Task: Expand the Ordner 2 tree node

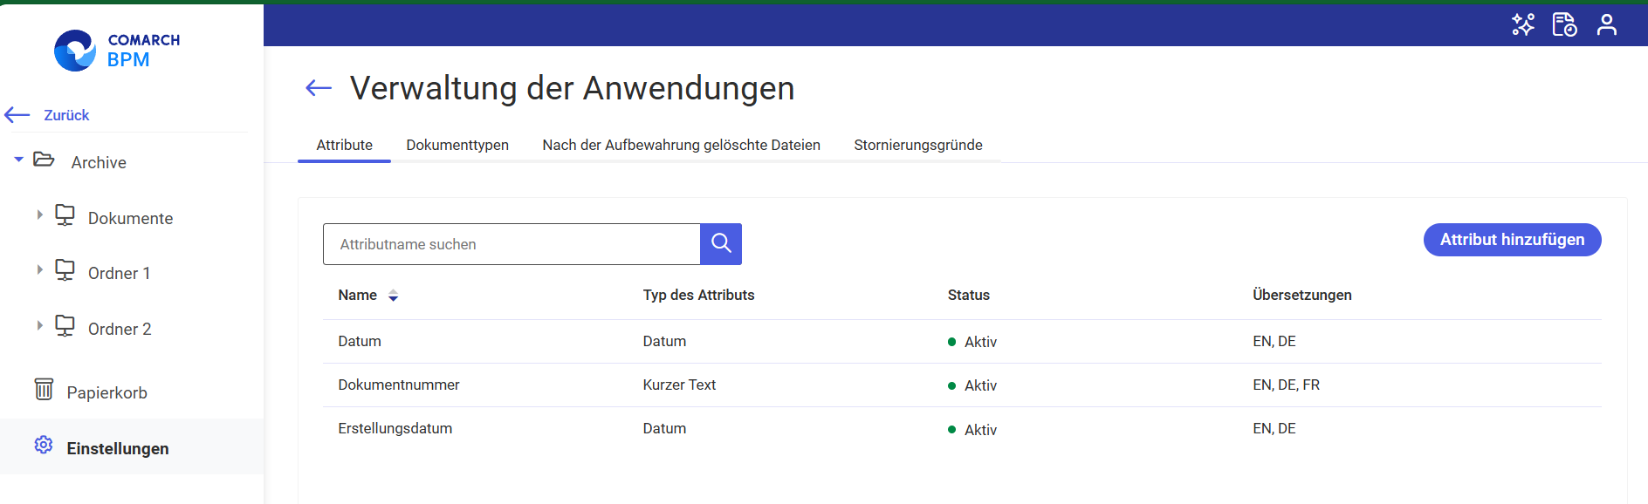Action: point(39,325)
